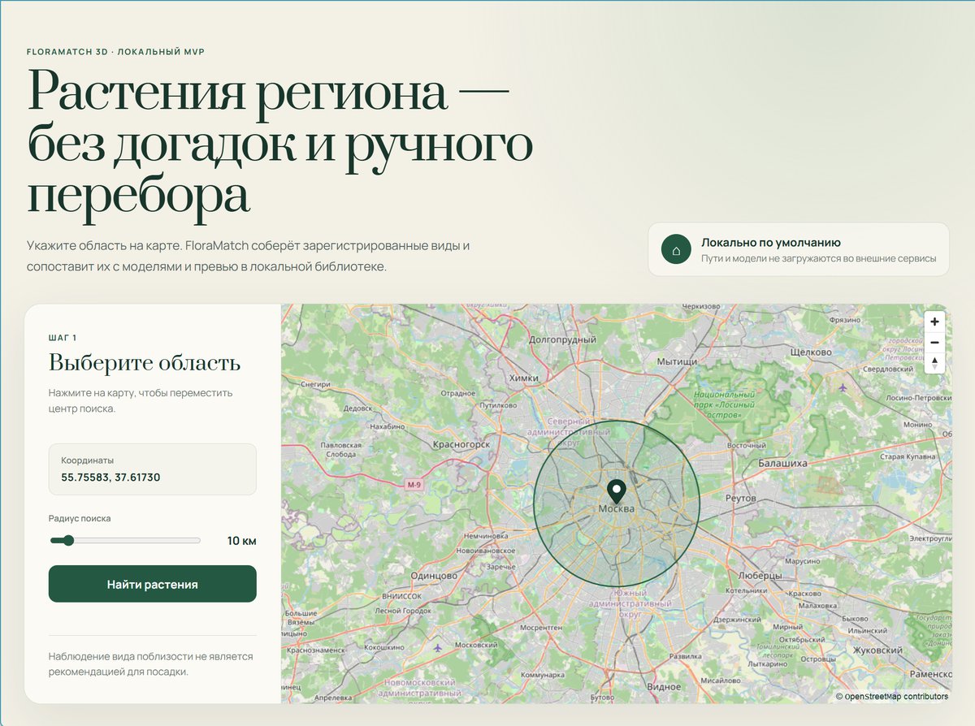Click the Щёлково label on the map
The image size is (975, 726).
coord(811,352)
